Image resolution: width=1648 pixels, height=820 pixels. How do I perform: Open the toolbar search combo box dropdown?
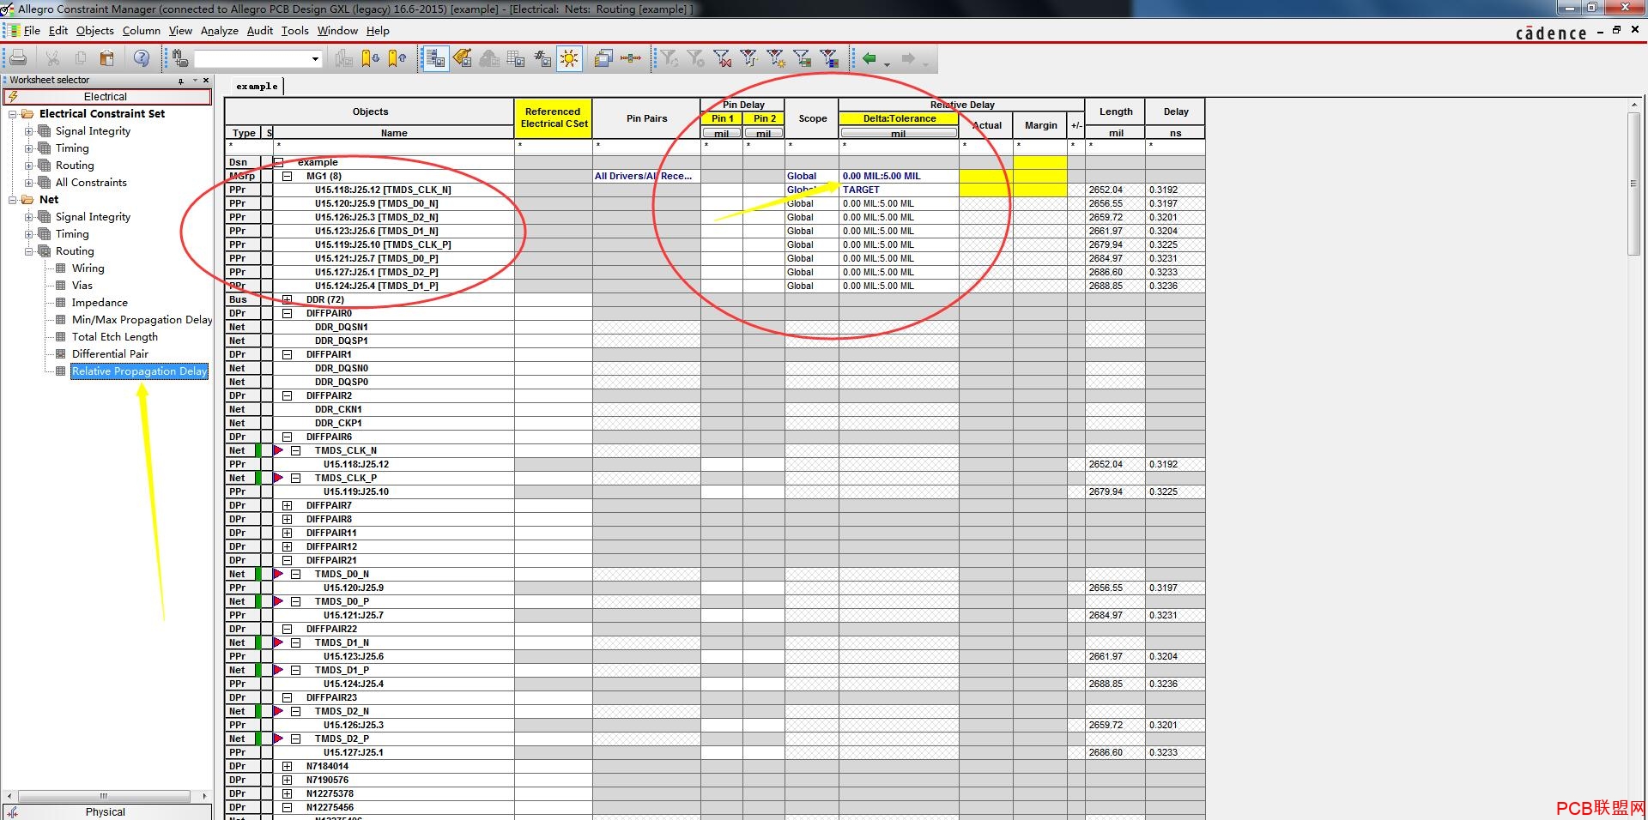(x=315, y=59)
